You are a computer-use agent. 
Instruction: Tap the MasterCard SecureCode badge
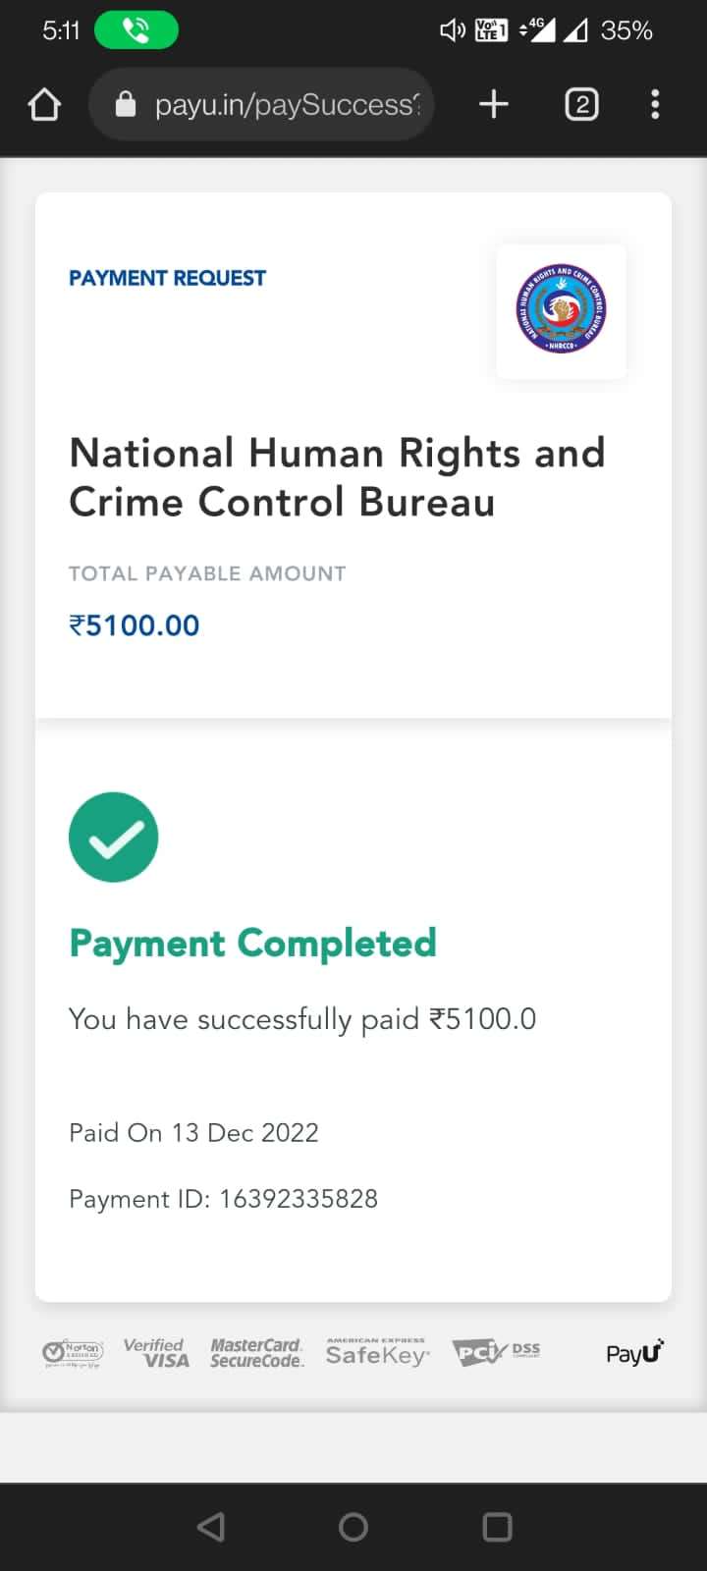point(256,1353)
